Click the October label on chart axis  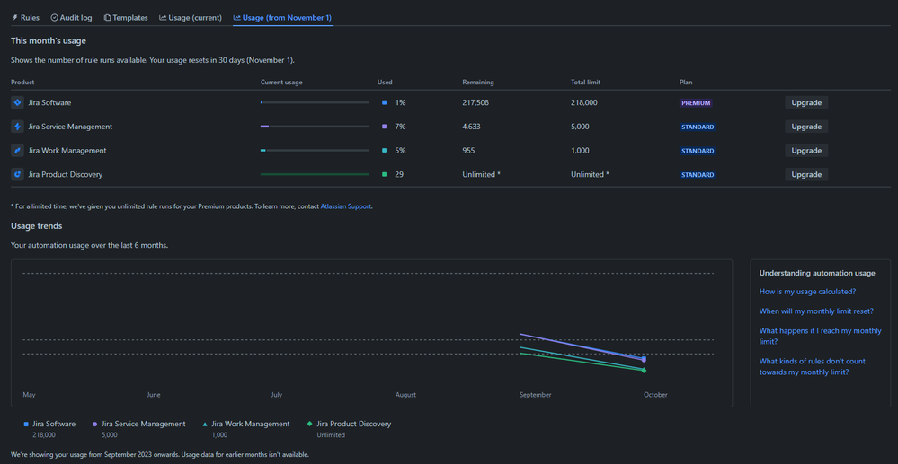pos(655,395)
